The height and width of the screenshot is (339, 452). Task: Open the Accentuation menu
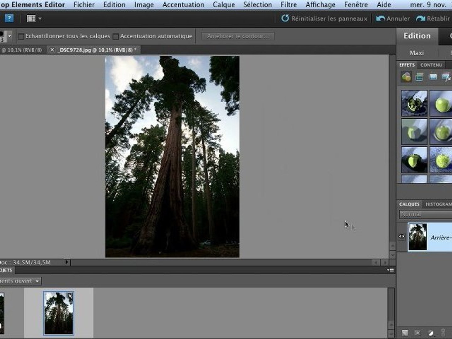(x=183, y=5)
